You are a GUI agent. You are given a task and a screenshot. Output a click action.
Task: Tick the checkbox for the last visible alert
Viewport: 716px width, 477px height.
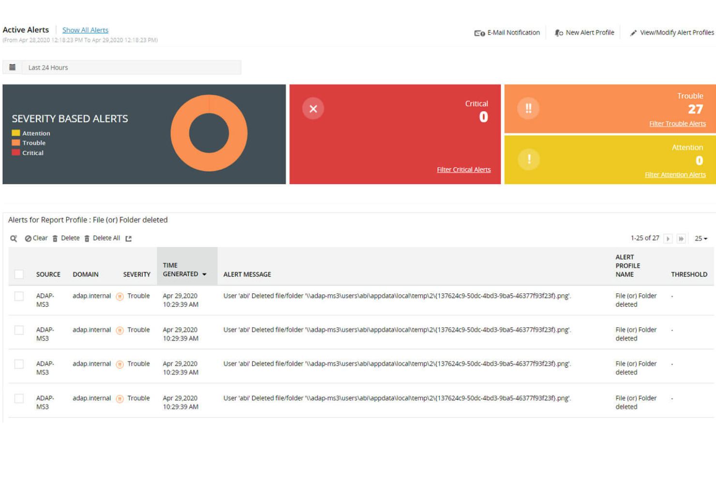click(x=19, y=398)
